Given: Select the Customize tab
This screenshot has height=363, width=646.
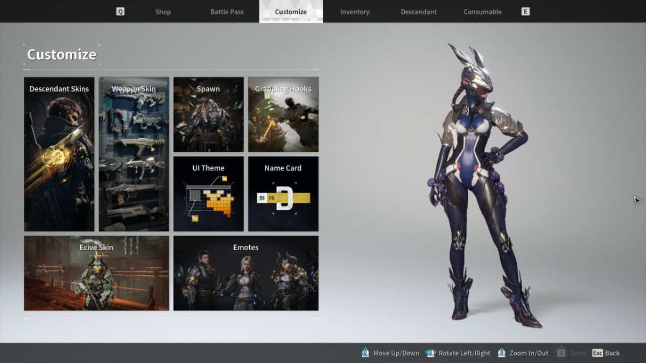Looking at the screenshot, I should [x=291, y=11].
